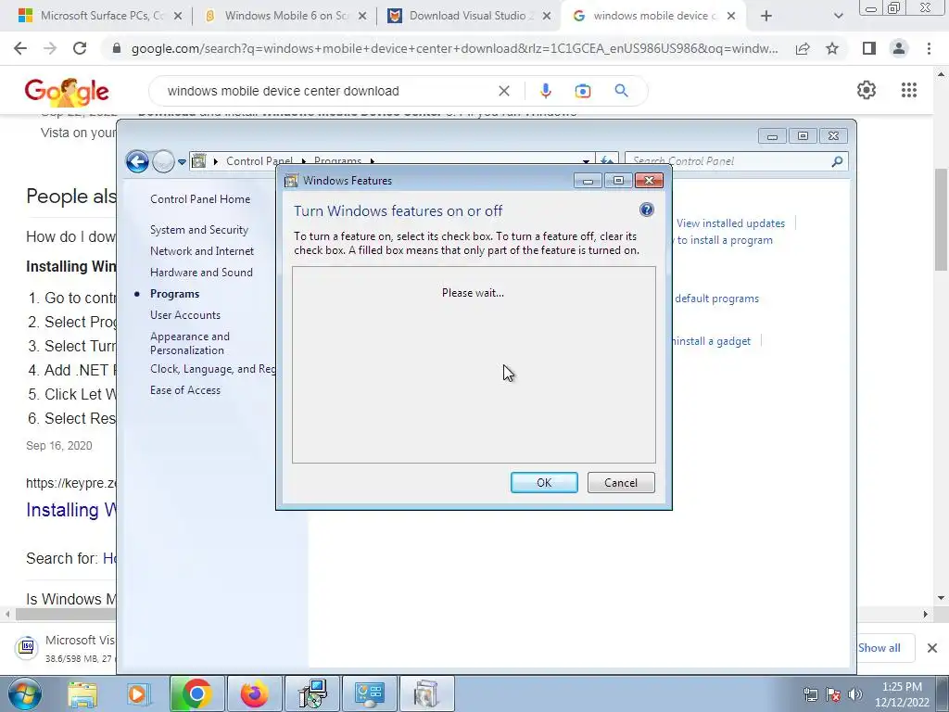Open Windows Features taskbar icon
Image resolution: width=949 pixels, height=712 pixels.
(x=426, y=693)
